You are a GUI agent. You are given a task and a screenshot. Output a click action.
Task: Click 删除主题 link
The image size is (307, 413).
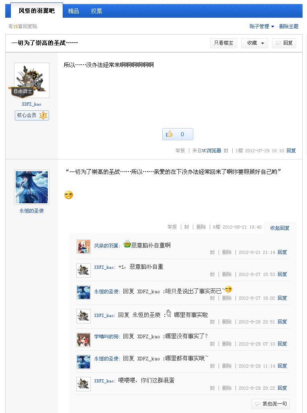pos(289,27)
